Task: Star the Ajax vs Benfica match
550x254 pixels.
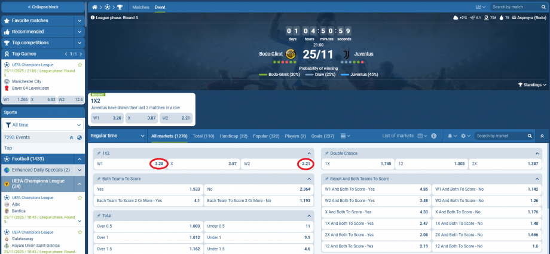Action: click(x=80, y=197)
